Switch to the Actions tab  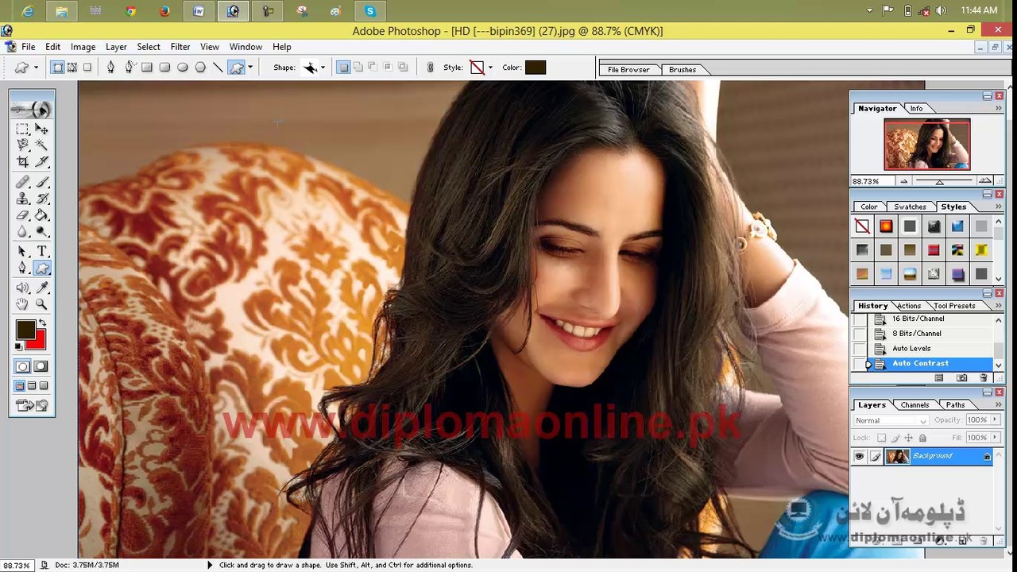pyautogui.click(x=909, y=306)
